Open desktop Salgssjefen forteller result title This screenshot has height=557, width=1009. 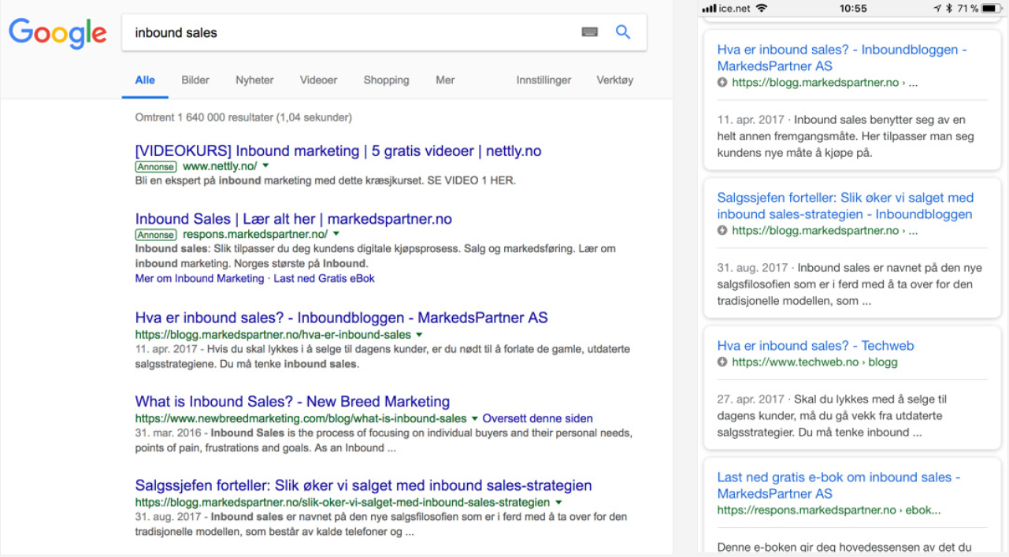[363, 485]
